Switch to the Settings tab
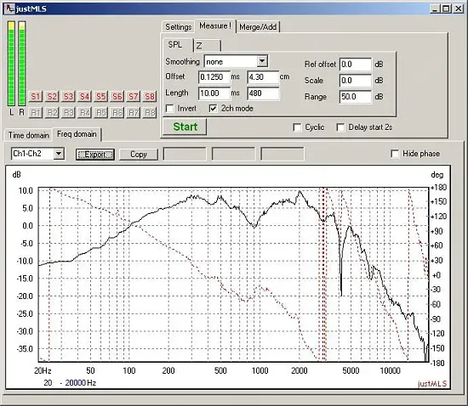This screenshot has height=406, width=468. [178, 27]
